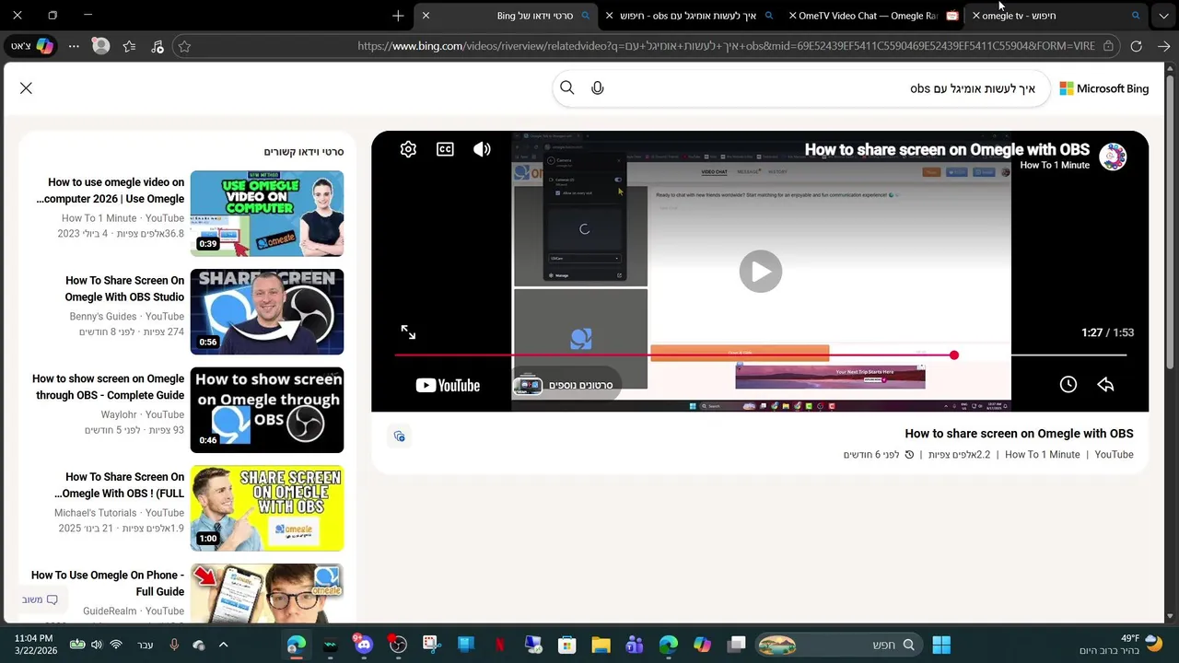1179x663 pixels.
Task: Click browser forward arrow button
Action: point(1163,46)
